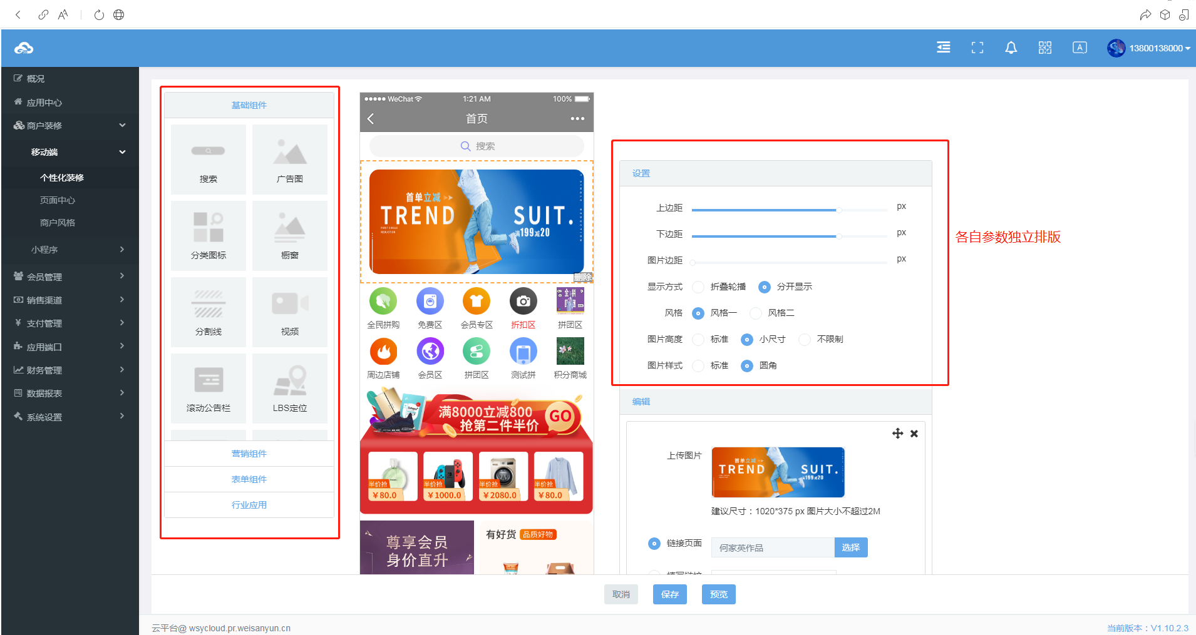The width and height of the screenshot is (1196, 635).
Task: Select 风格一 style option
Action: [x=698, y=313]
